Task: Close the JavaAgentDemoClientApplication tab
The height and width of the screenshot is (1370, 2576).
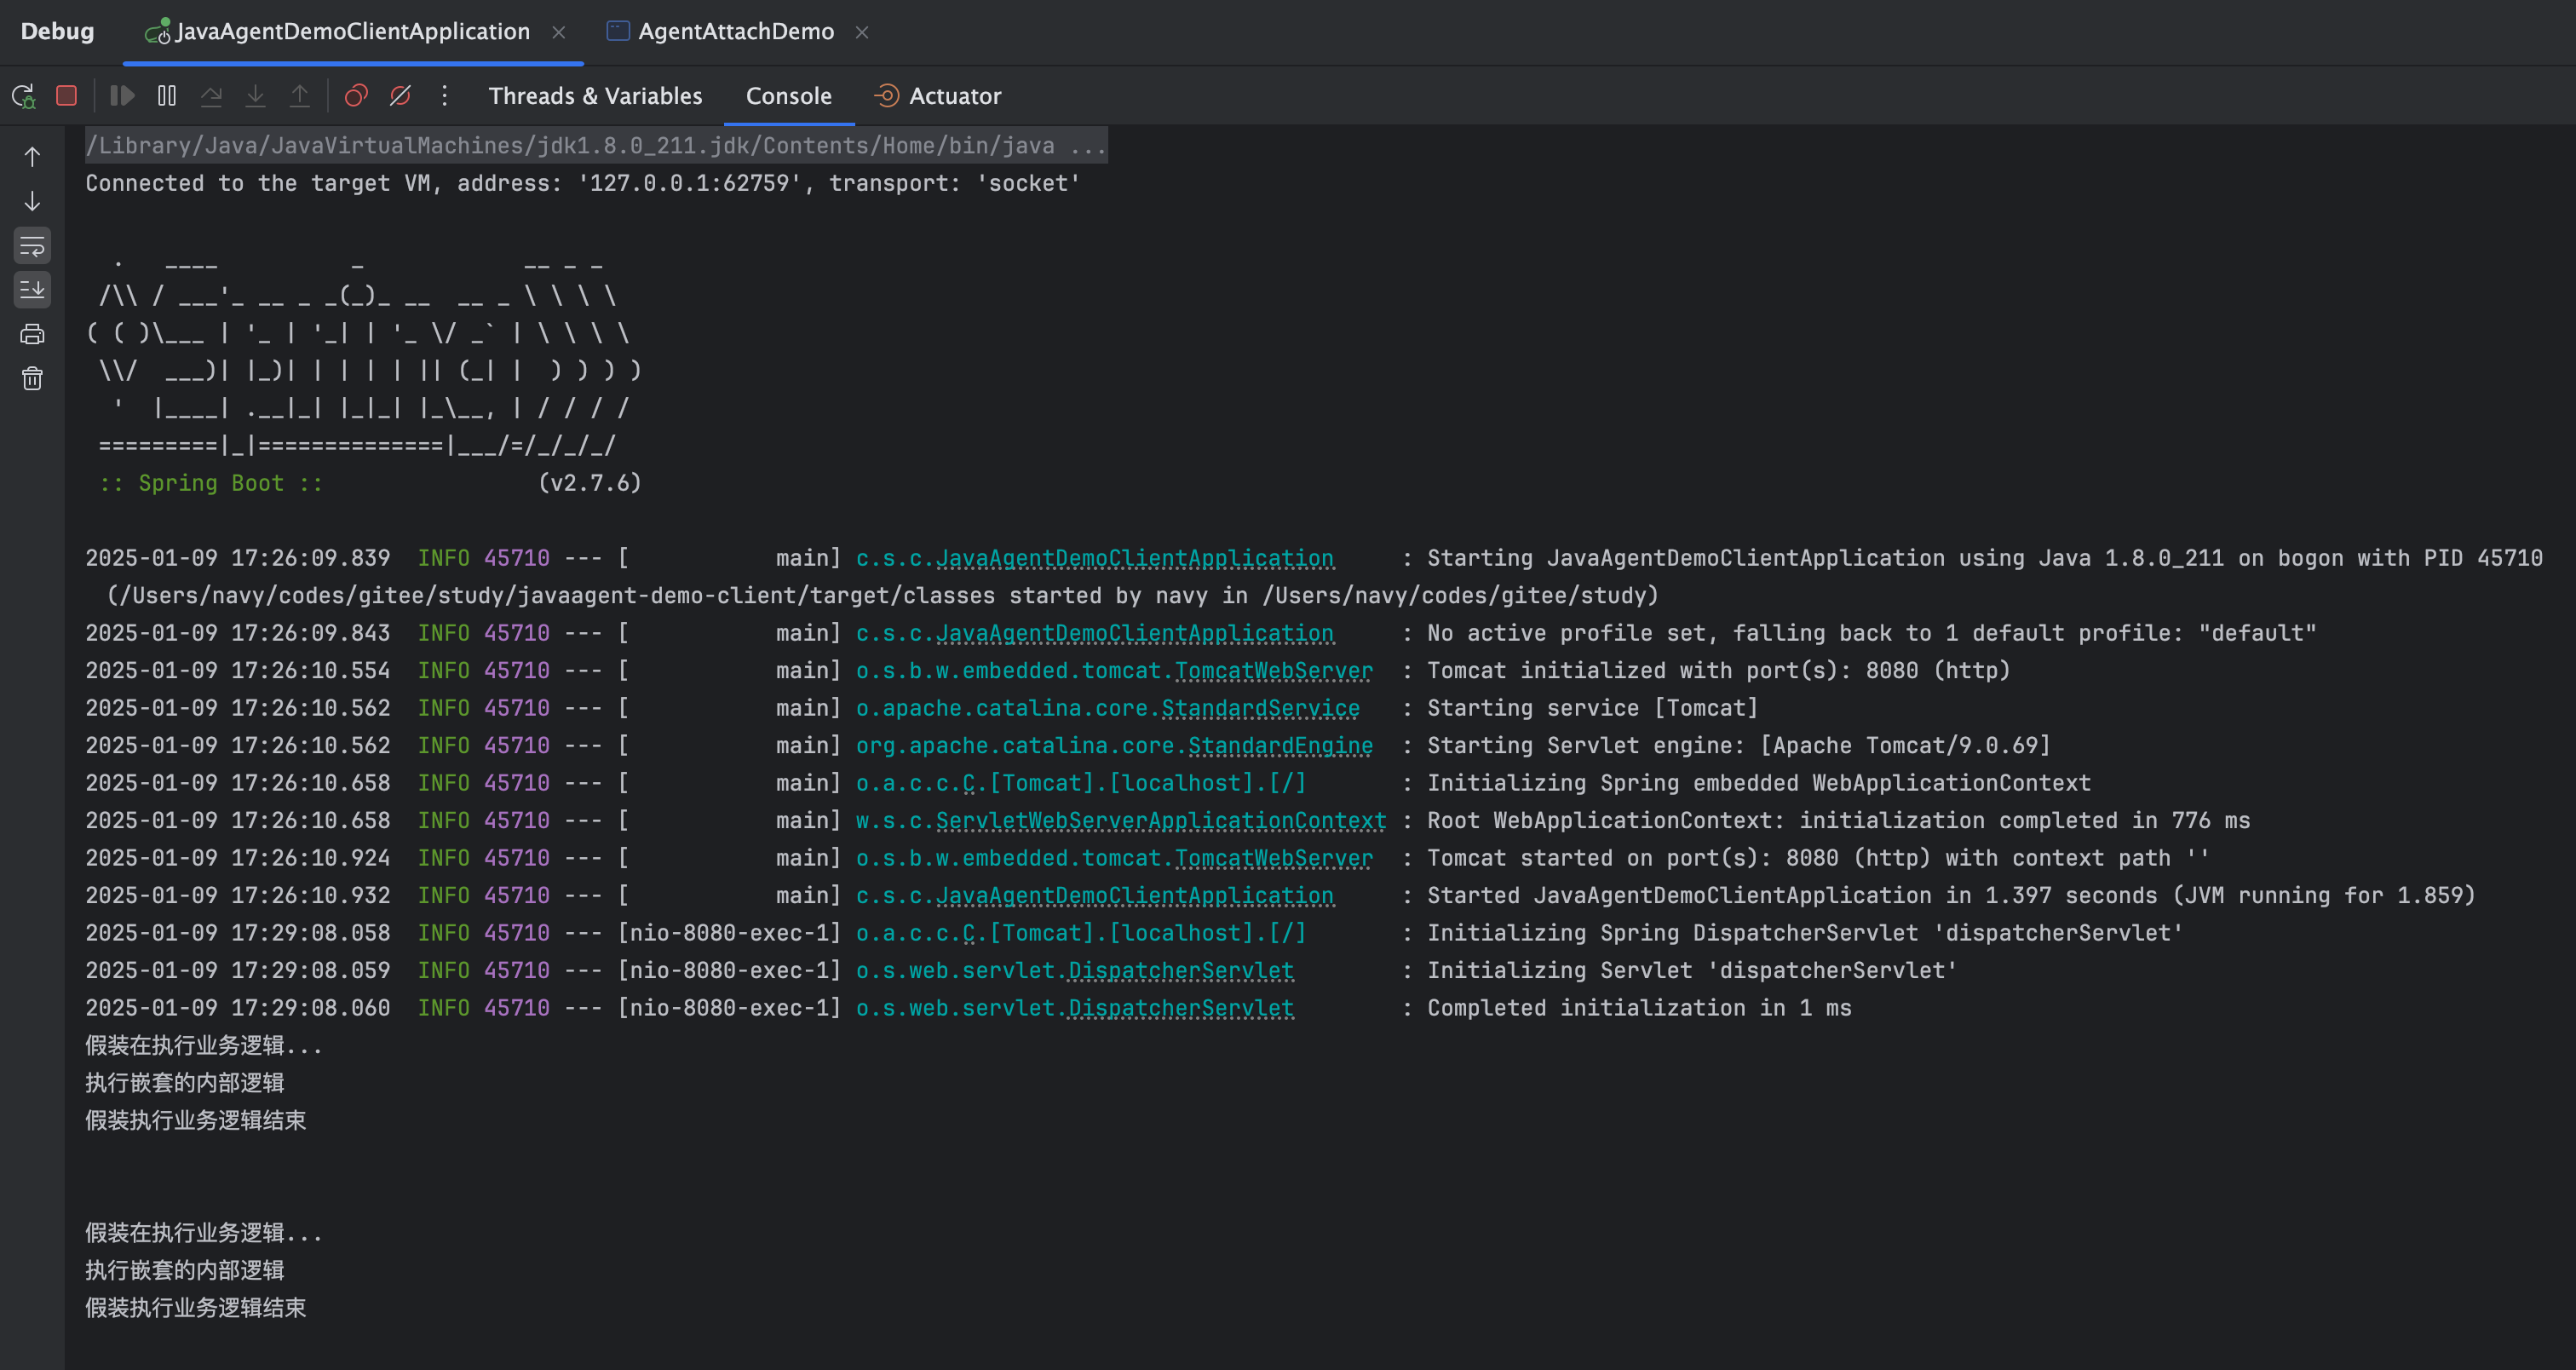Action: (559, 33)
